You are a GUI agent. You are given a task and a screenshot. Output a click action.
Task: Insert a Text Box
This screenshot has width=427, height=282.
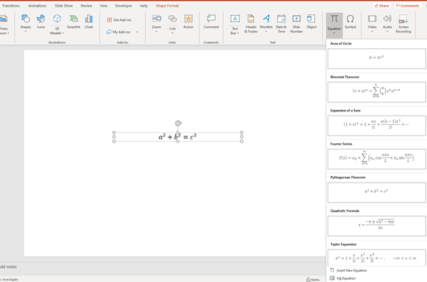click(x=235, y=24)
